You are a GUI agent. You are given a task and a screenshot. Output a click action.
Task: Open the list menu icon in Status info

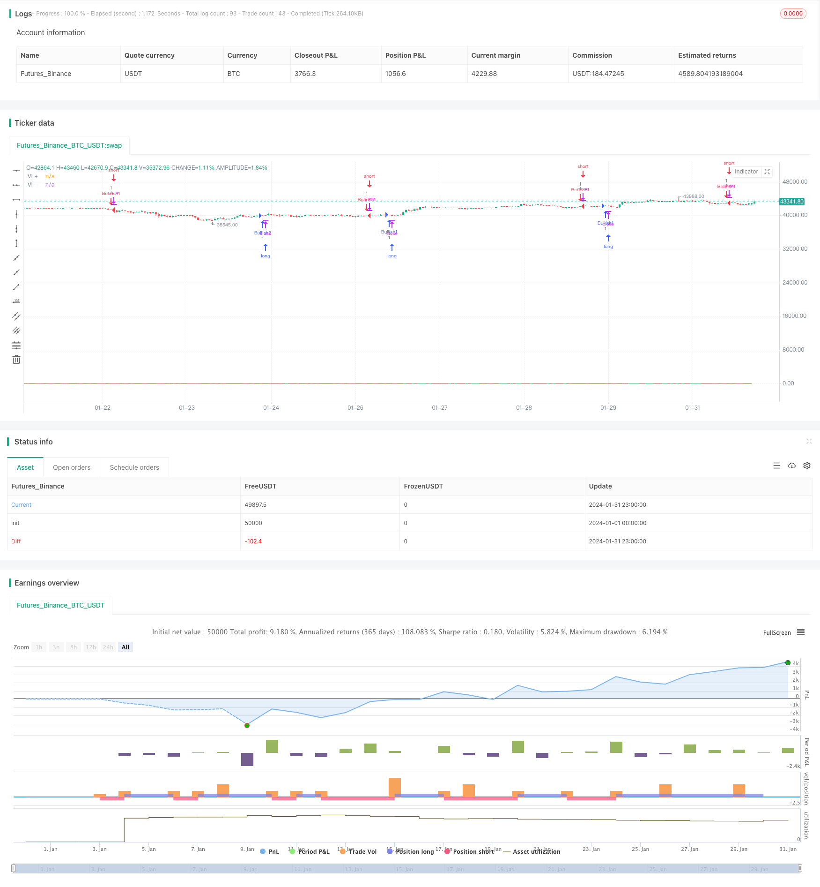pos(777,466)
